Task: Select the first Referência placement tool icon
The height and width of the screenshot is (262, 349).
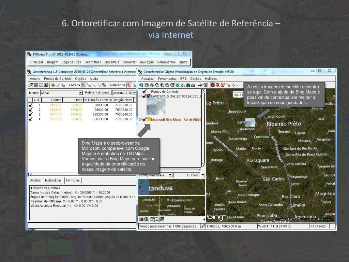Action: pos(129,85)
